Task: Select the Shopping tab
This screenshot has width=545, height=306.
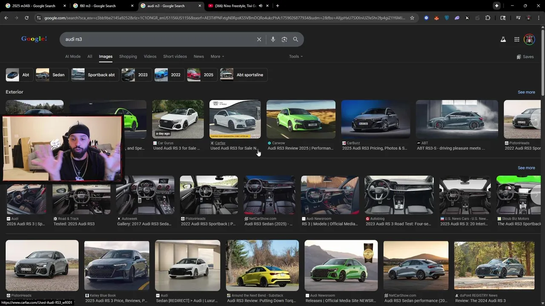Action: [128, 57]
